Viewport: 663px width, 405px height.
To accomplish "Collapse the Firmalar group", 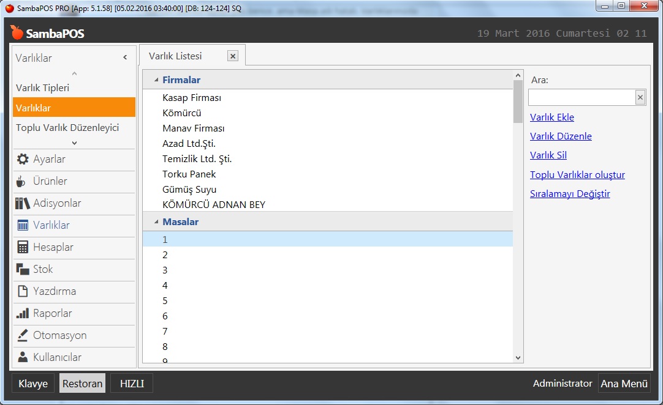I will tap(156, 80).
